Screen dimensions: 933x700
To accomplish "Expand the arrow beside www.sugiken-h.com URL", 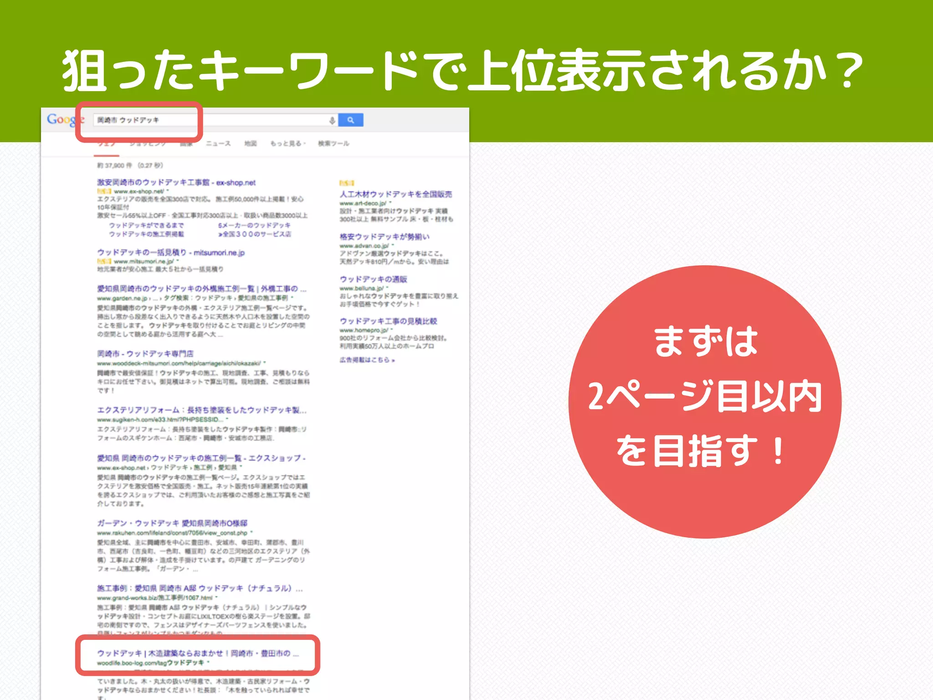I will [x=227, y=419].
